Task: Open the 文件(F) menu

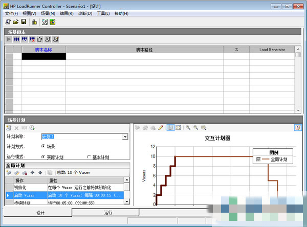Action: (11, 13)
